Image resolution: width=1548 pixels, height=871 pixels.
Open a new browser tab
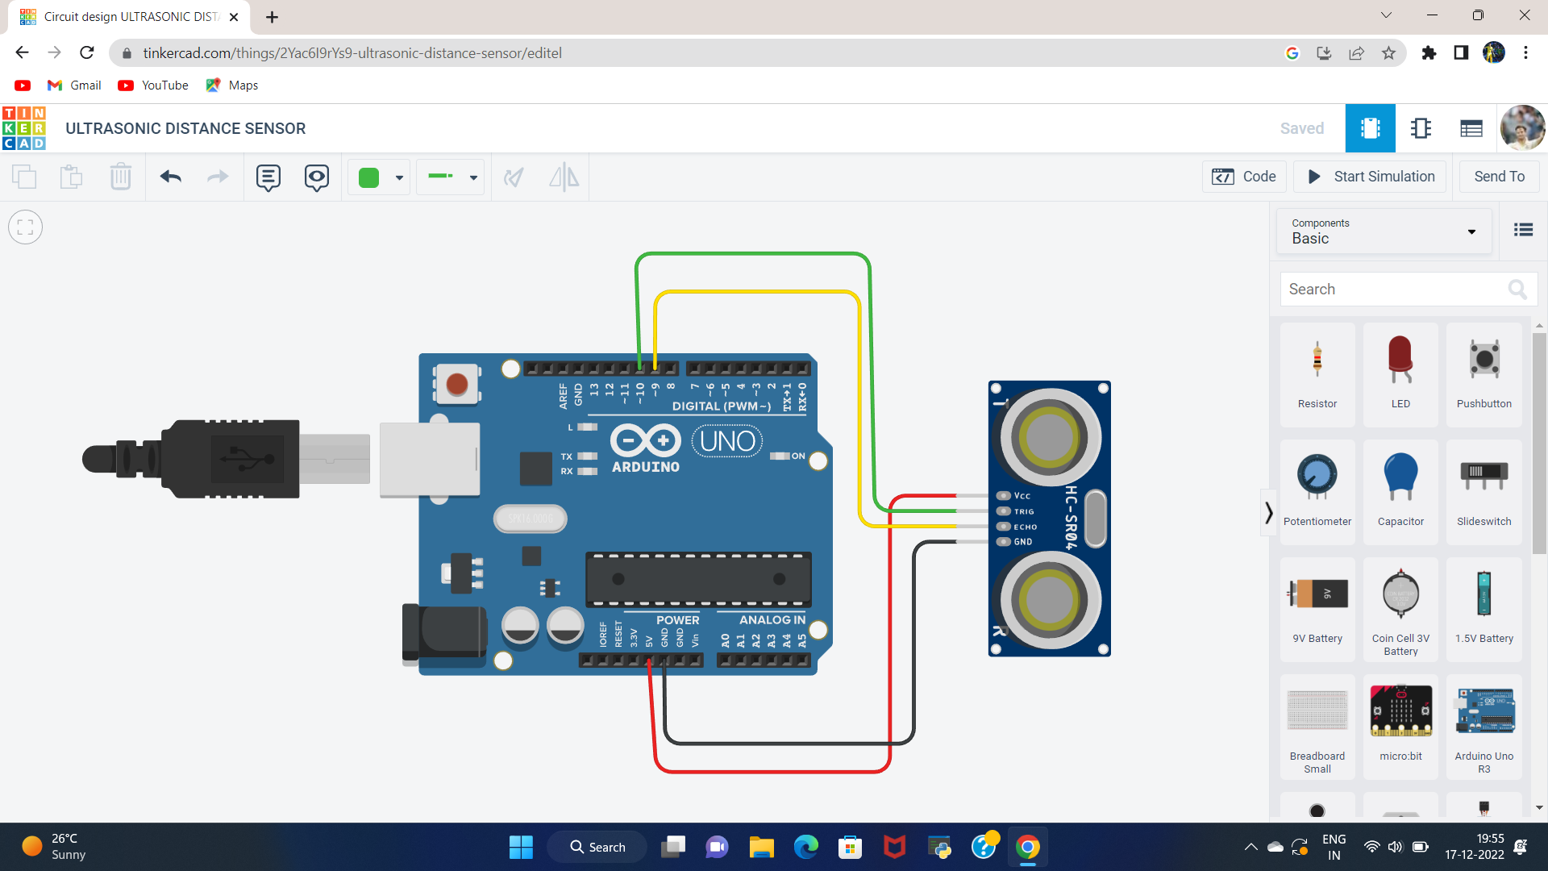click(x=272, y=17)
